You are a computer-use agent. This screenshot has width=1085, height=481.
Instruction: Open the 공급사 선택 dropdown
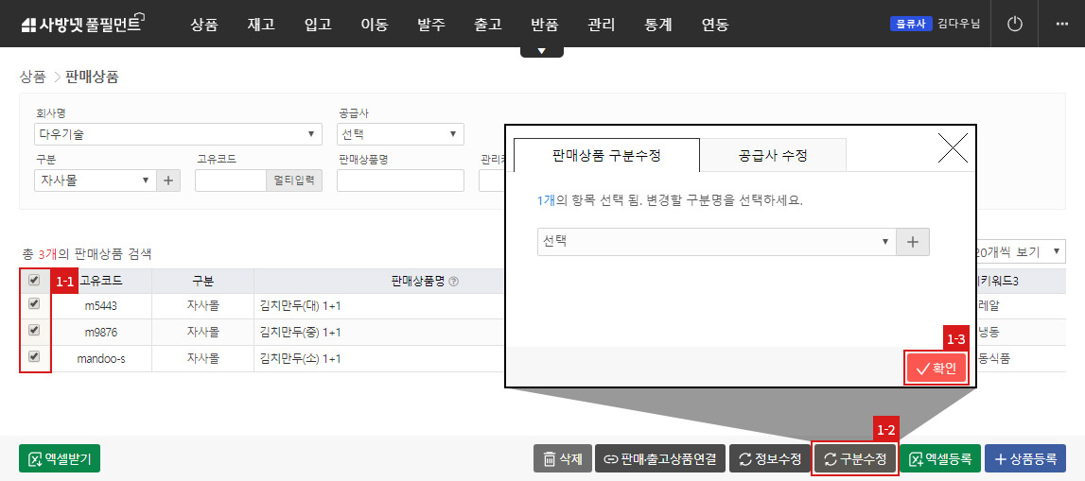point(400,134)
